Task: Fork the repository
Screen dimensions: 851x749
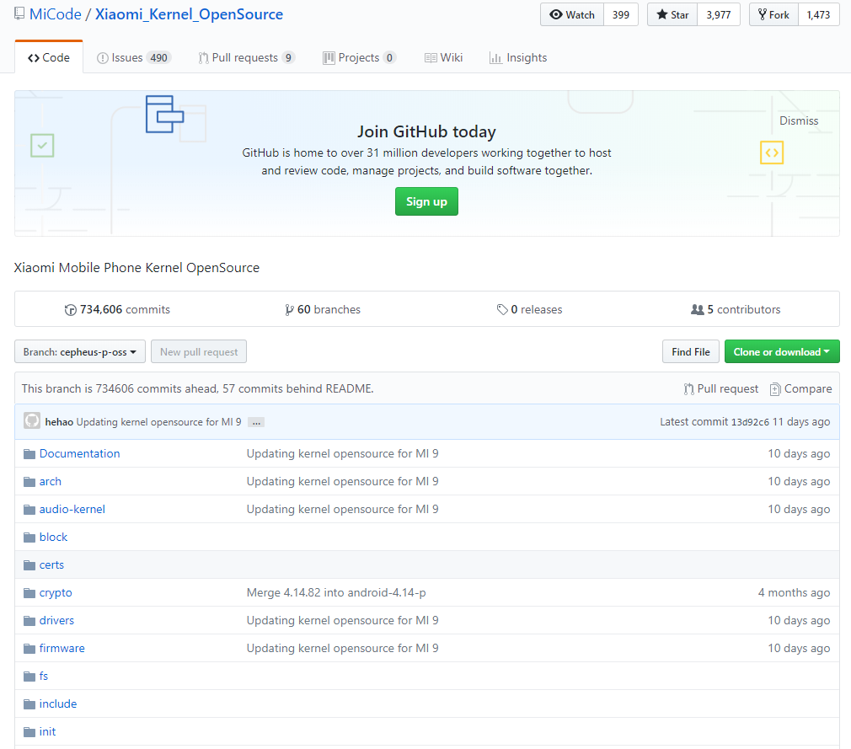Action: coord(774,14)
